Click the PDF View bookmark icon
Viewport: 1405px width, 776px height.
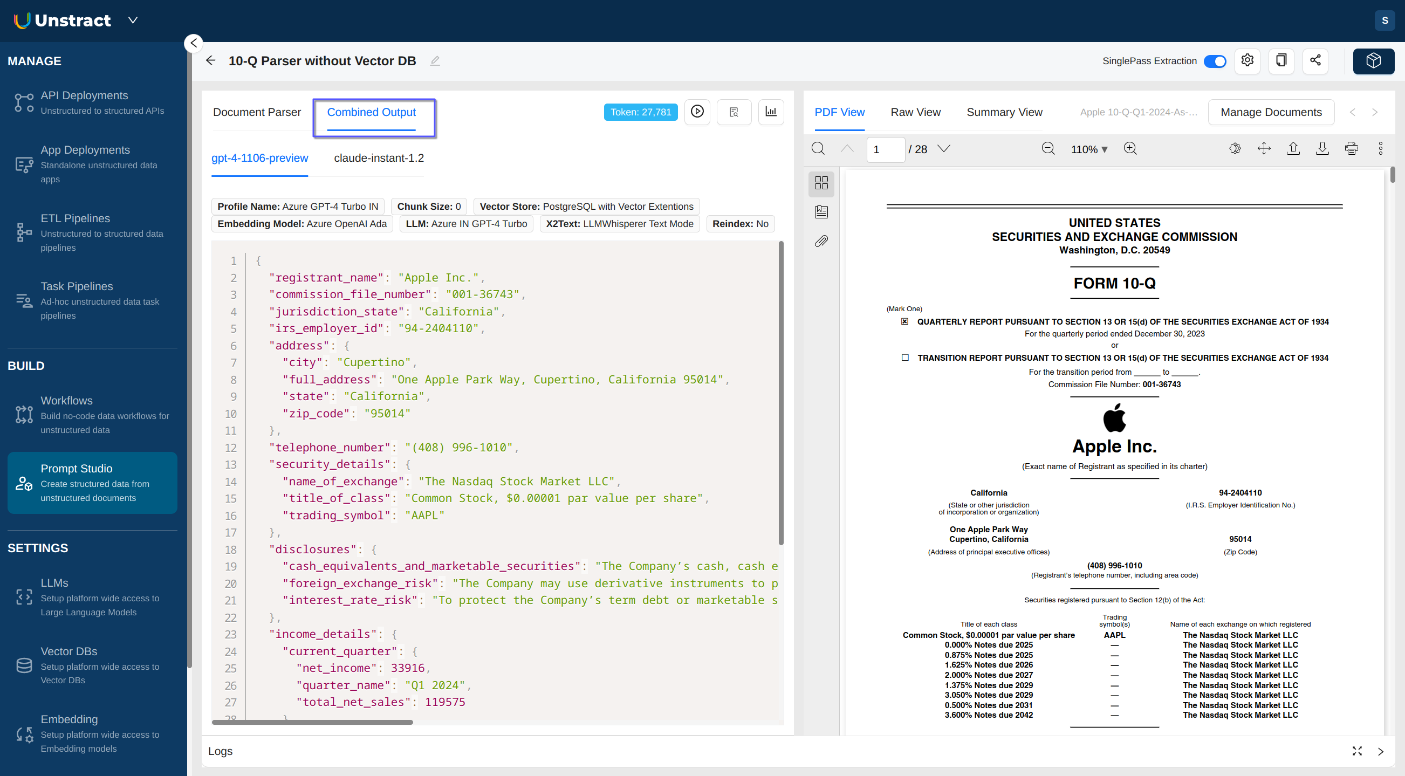(x=822, y=212)
